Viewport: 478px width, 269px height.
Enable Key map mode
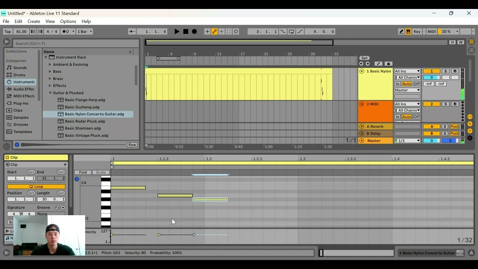click(x=417, y=31)
